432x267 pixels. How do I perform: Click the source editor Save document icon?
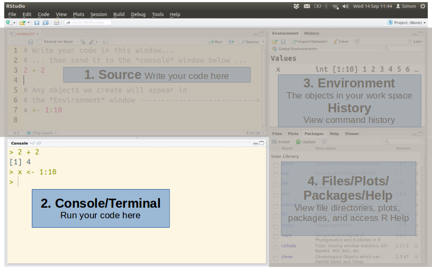31,42
